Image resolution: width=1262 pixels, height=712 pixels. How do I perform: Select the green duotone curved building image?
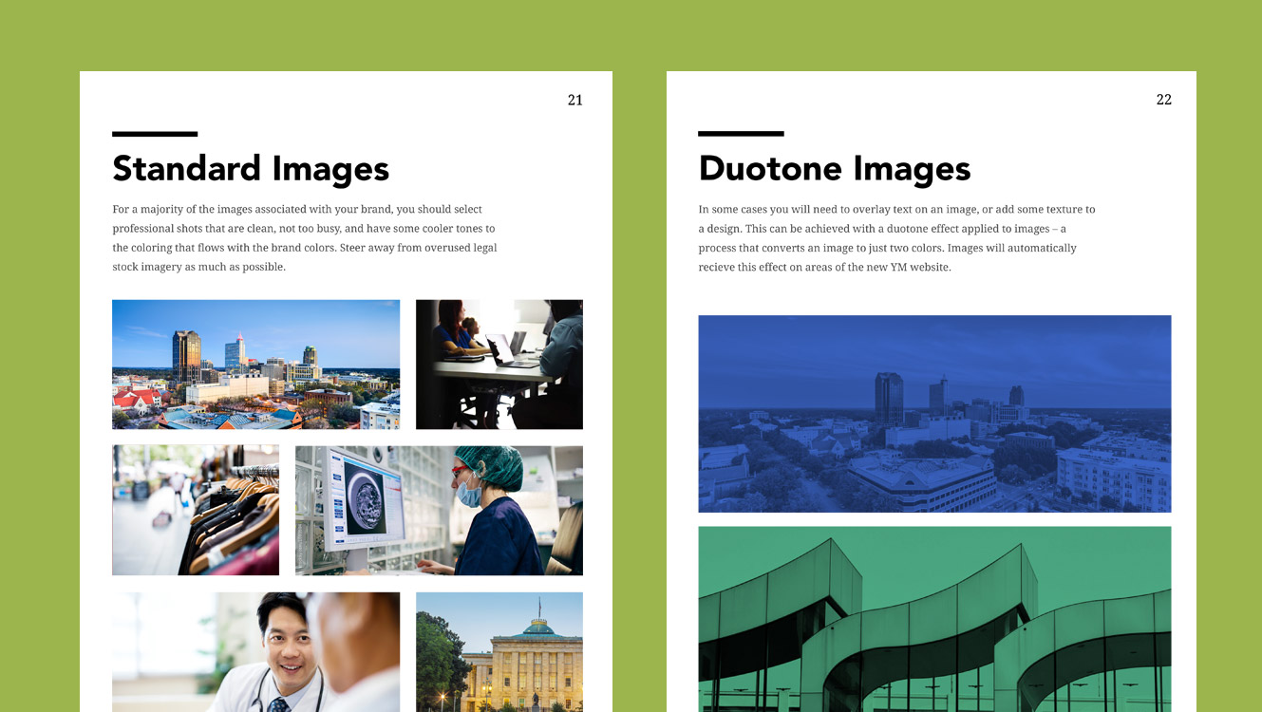934,619
